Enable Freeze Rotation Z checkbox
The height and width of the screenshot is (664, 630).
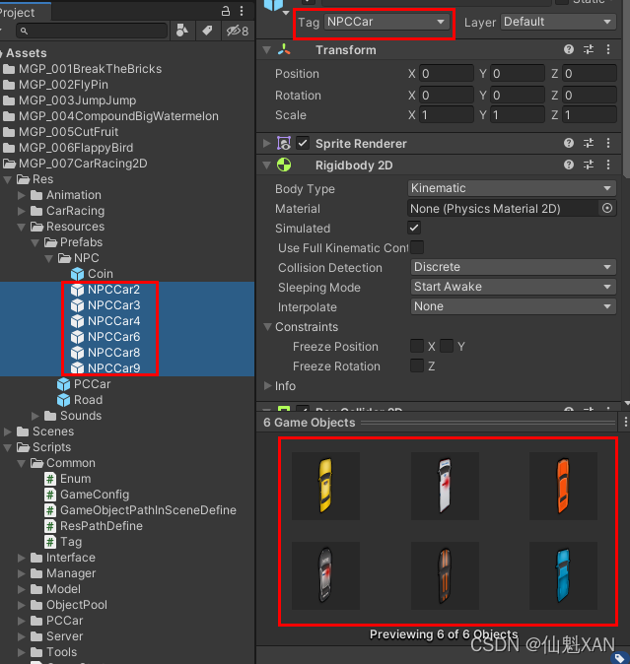coord(417,365)
